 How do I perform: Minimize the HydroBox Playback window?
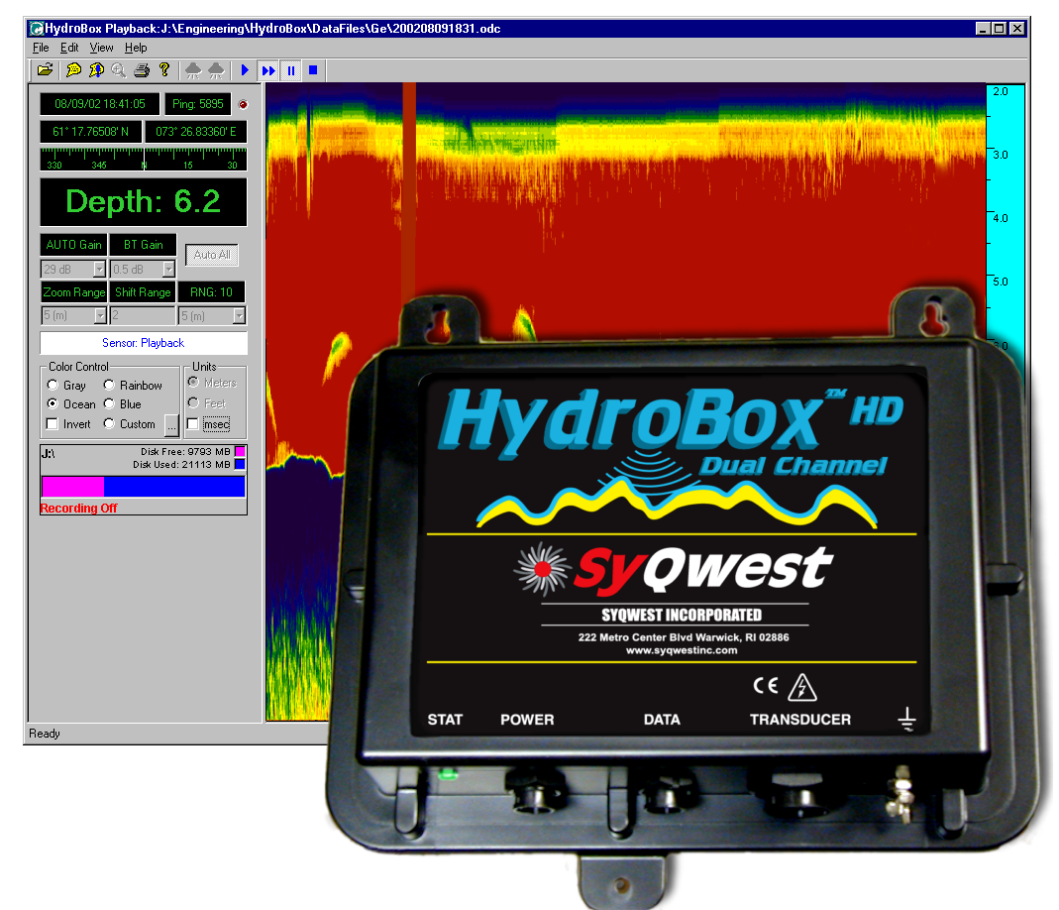click(984, 29)
